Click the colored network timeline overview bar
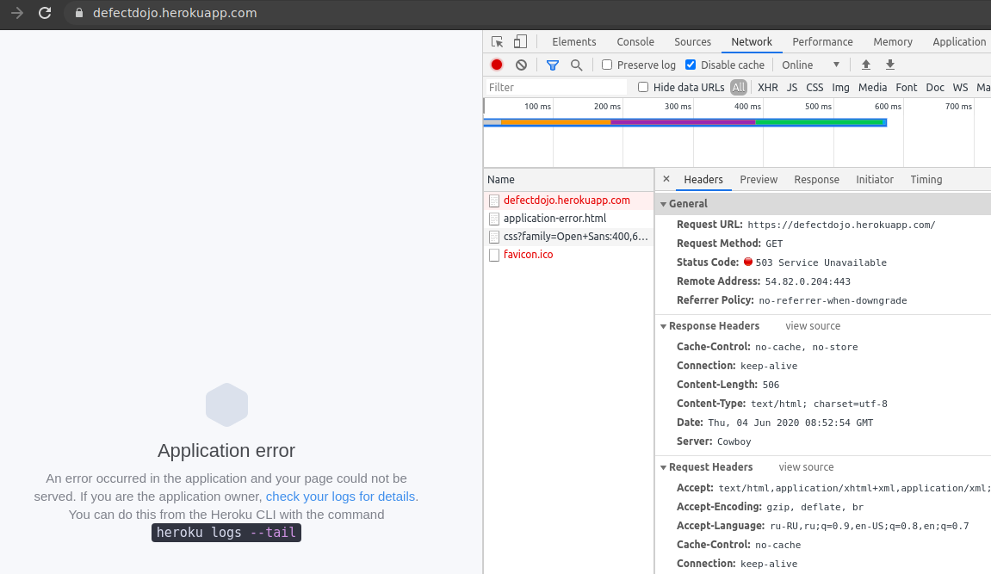Image resolution: width=991 pixels, height=574 pixels. coord(684,123)
